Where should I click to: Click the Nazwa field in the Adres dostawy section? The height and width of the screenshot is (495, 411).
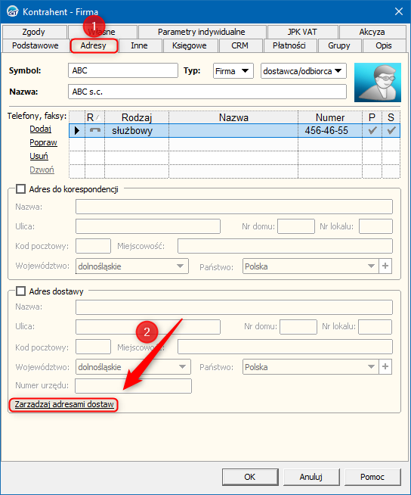point(234,307)
